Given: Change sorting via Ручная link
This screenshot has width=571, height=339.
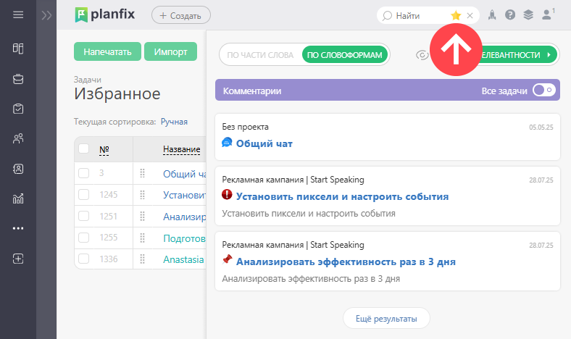Looking at the screenshot, I should click(x=174, y=122).
